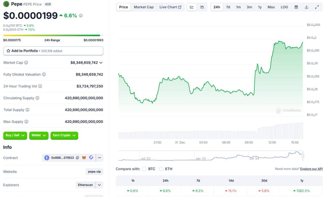Expand chart to fullscreen
The width and height of the screenshot is (325, 197).
click(317, 7)
